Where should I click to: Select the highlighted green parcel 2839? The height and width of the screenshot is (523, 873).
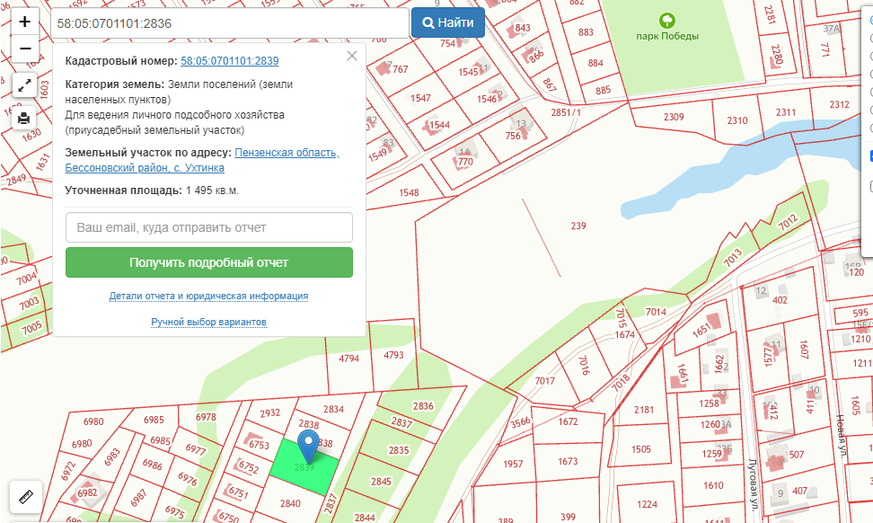pos(304,466)
